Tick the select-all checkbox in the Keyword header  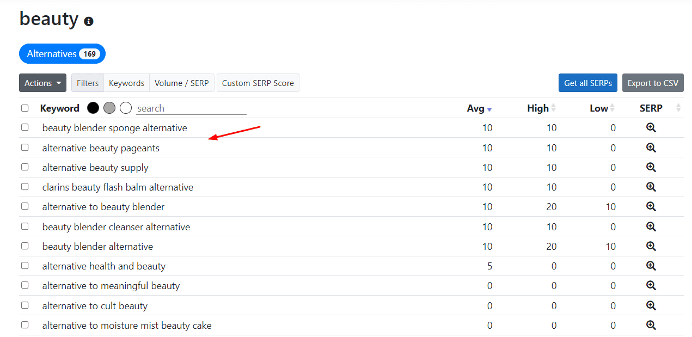[25, 108]
